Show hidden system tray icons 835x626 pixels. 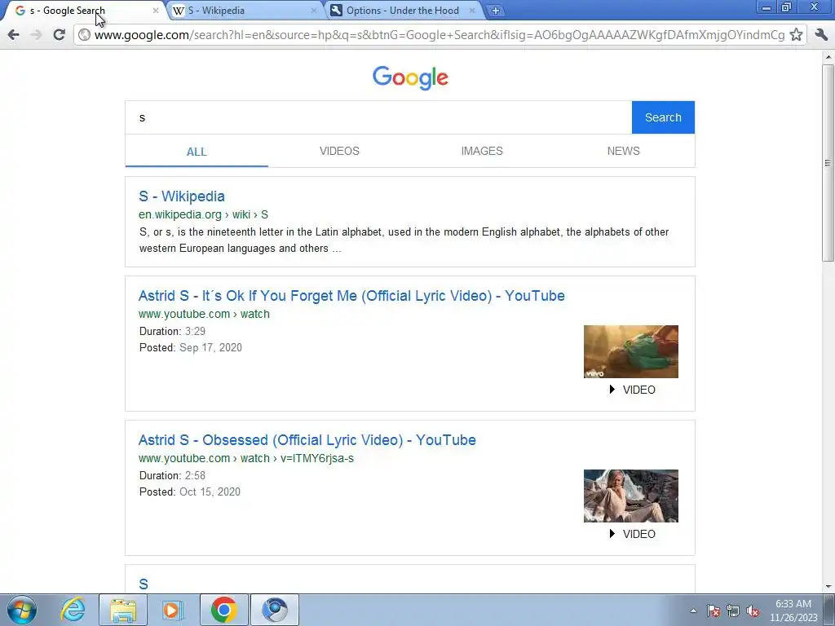coord(693,611)
